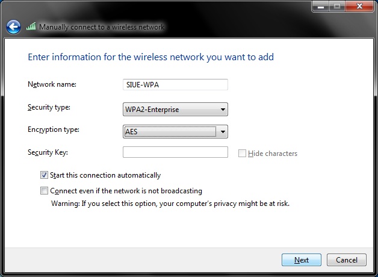Close the window with the red X
Screen dimensions: 378x277
click(359, 6)
